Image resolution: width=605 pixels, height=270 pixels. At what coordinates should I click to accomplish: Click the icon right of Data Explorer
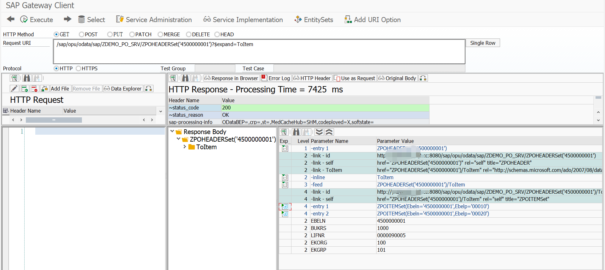[x=148, y=89]
